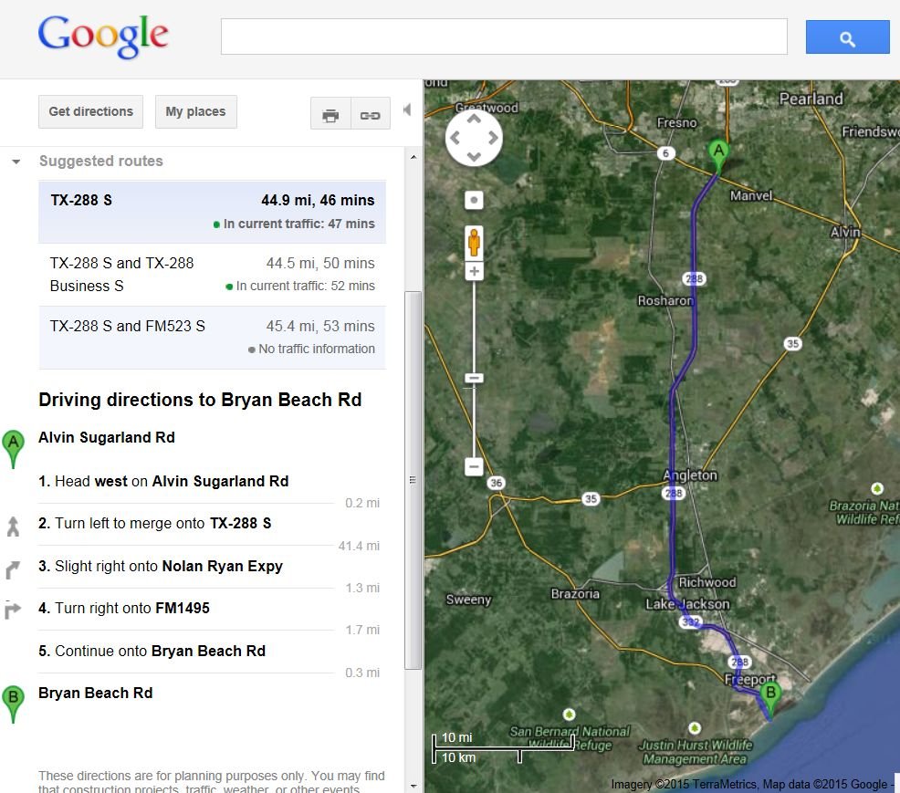Click into the Google search box
Image resolution: width=900 pixels, height=793 pixels.
coord(504,37)
